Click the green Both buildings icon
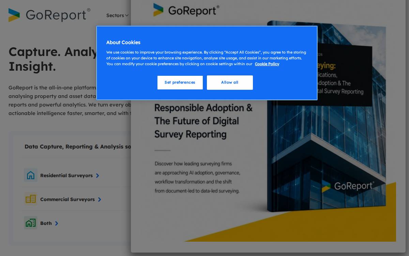Screen dimensions: 409x256 [x=31, y=223]
